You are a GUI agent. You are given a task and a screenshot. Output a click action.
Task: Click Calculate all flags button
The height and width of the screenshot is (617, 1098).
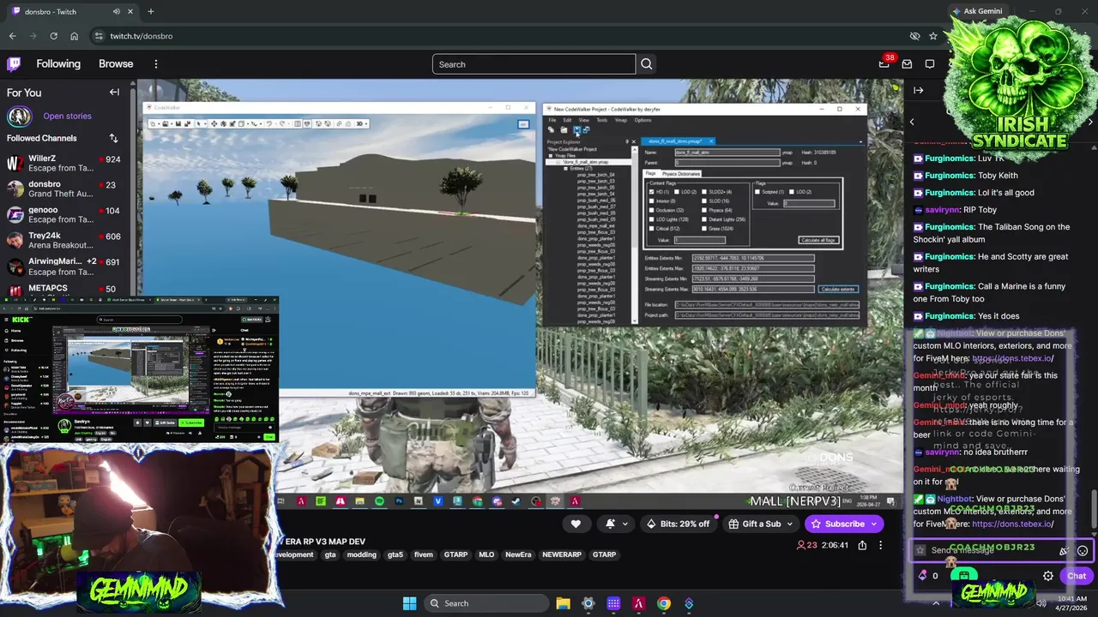pyautogui.click(x=817, y=240)
